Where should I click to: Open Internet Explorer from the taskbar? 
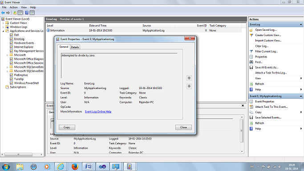coord(61,167)
